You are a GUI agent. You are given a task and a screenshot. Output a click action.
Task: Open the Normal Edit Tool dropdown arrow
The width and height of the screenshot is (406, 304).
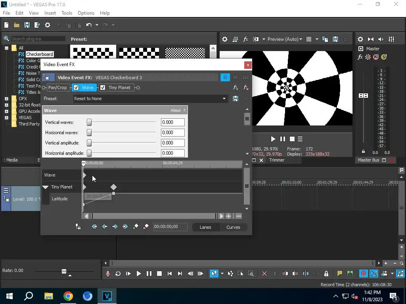pos(222,274)
